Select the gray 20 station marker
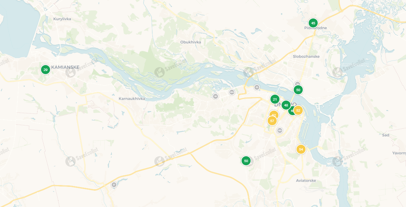This screenshot has height=207, width=406. point(257,87)
